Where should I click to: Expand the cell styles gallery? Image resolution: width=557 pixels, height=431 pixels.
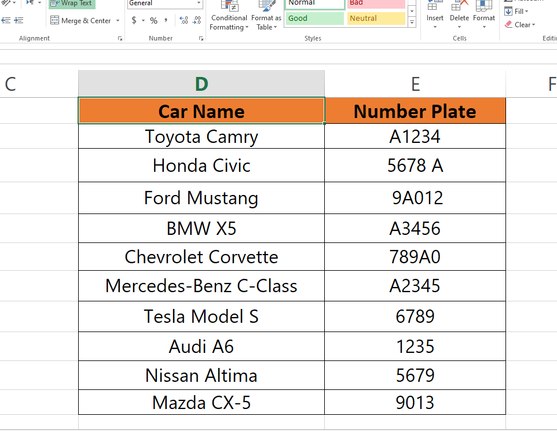(x=412, y=23)
